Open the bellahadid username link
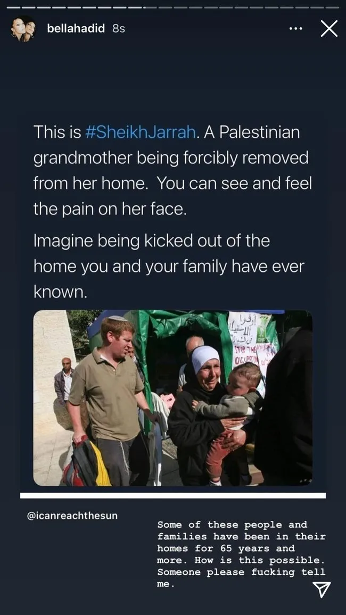Viewport: 346px width, 615px height. 76,29
